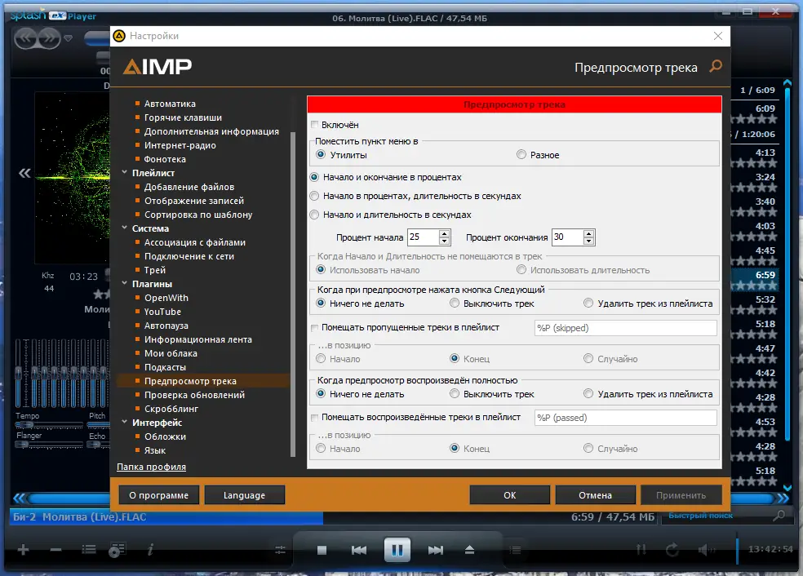
Task: Click the '%P (passed)' input field
Action: pos(625,417)
